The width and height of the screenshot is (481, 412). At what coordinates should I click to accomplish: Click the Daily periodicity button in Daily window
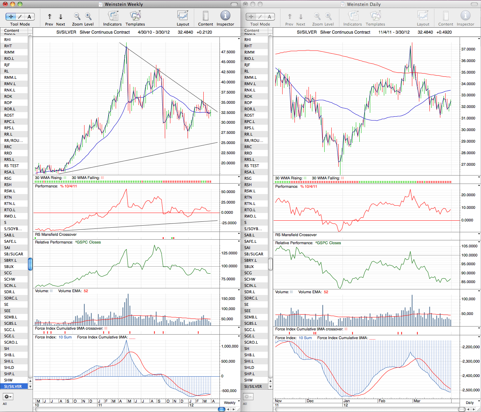[x=469, y=403]
